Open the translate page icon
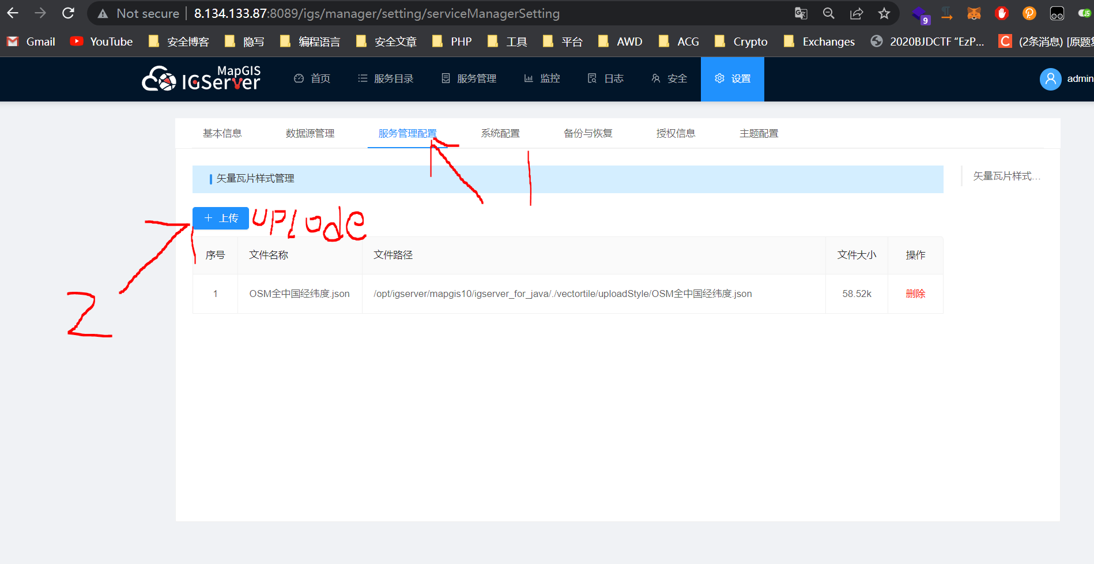This screenshot has height=564, width=1094. (801, 13)
